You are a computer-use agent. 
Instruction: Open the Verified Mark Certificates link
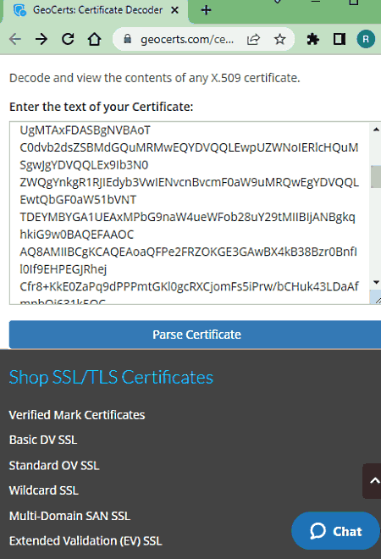(x=77, y=415)
